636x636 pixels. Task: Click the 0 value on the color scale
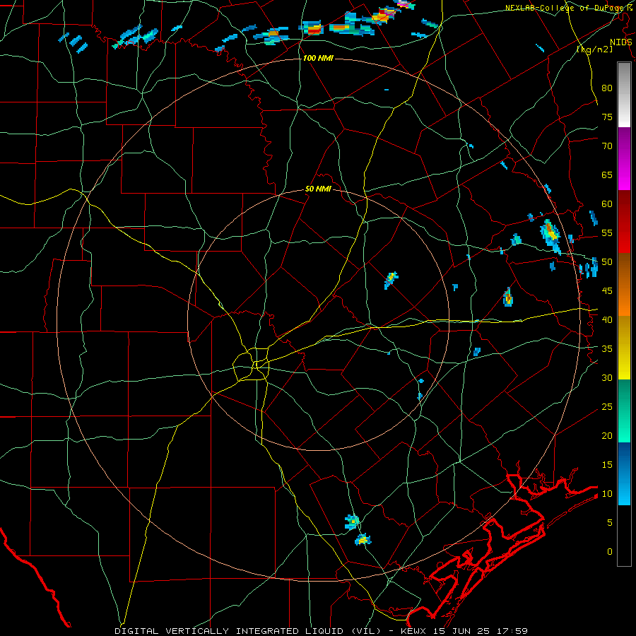(x=610, y=552)
